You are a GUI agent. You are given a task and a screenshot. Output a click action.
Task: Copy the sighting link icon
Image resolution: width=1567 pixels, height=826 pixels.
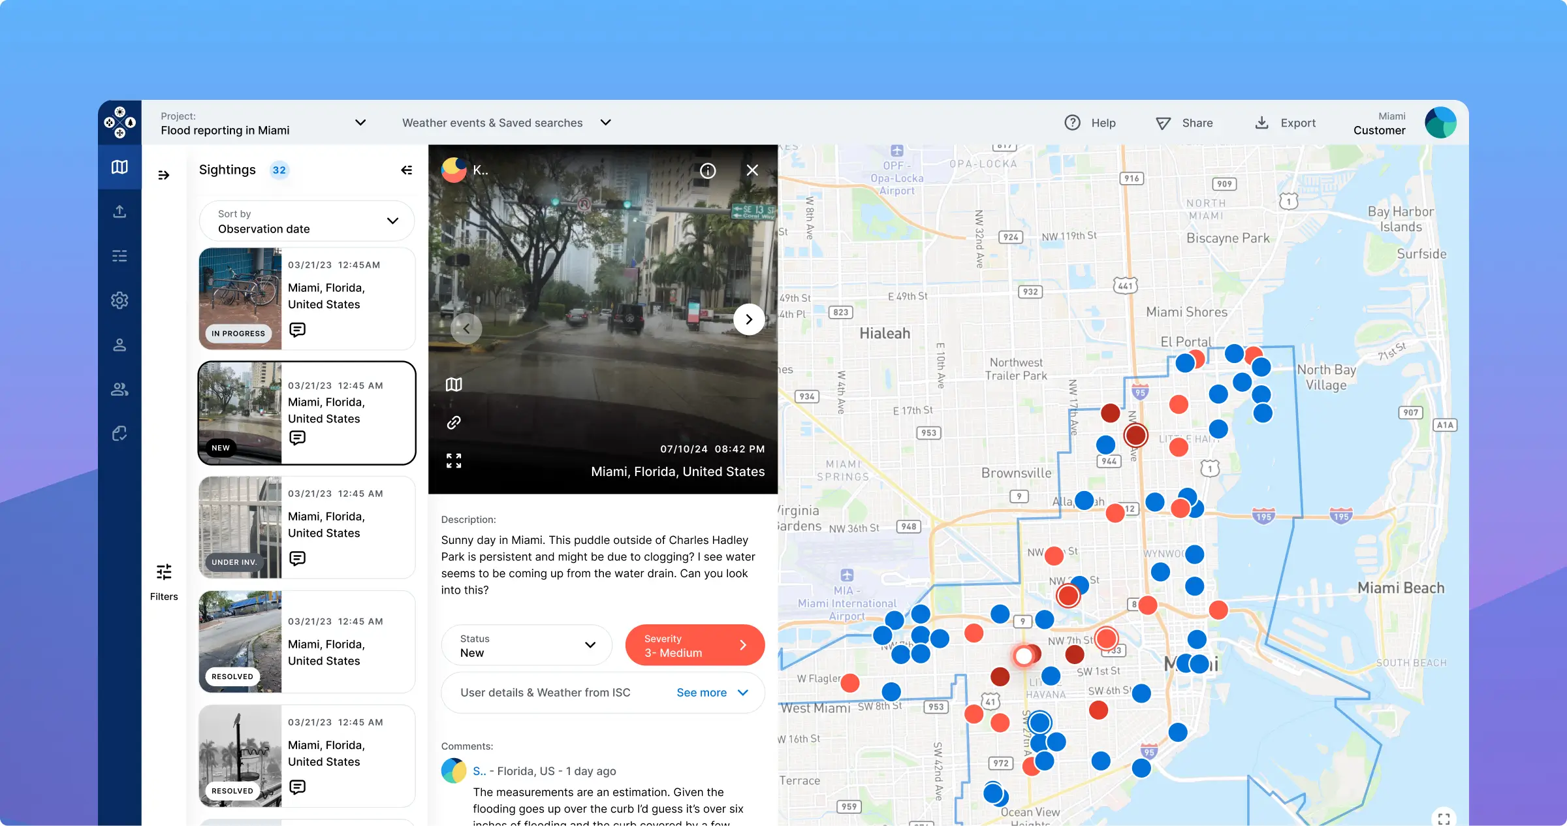(x=454, y=422)
